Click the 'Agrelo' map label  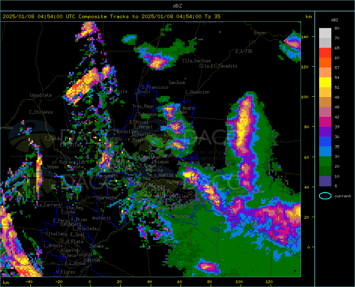106,184
